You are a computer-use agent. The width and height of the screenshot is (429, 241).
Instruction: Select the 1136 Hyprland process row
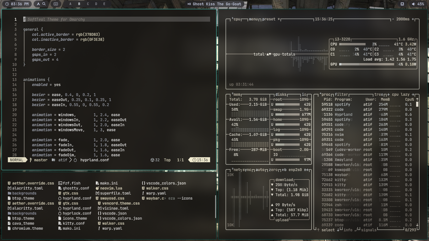click(367, 115)
